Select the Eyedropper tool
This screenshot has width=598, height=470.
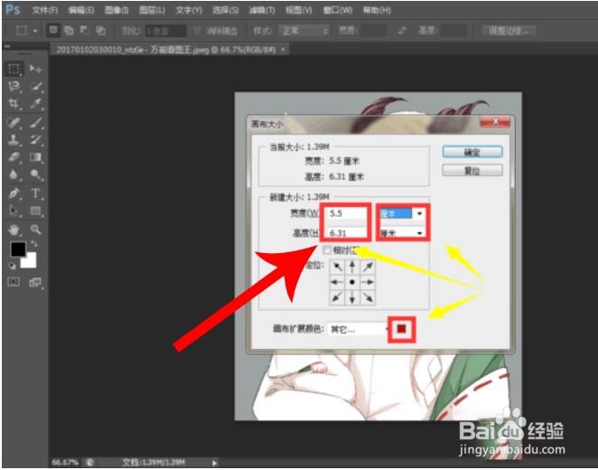35,103
